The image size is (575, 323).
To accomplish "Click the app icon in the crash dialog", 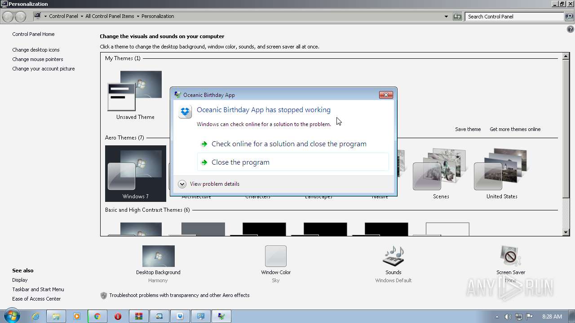I will pyautogui.click(x=185, y=111).
